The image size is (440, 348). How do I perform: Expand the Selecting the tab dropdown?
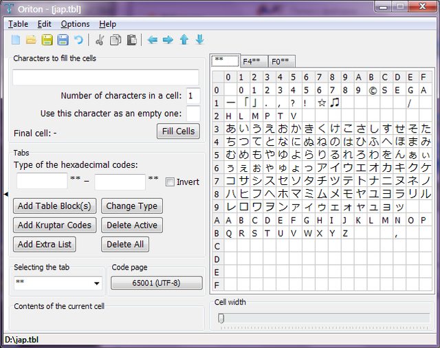(x=97, y=283)
